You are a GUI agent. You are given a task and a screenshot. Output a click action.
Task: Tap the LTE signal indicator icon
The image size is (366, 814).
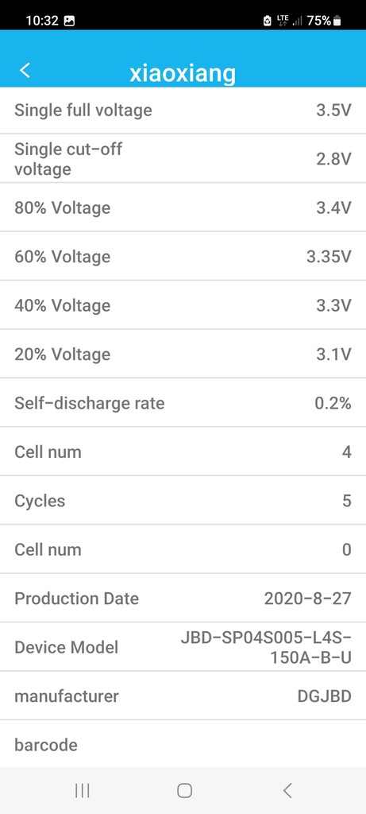pos(283,21)
